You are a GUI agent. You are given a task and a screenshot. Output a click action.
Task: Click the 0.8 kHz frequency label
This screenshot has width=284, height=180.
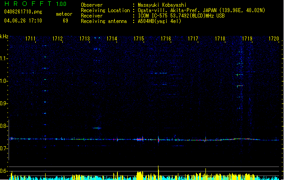4,126
